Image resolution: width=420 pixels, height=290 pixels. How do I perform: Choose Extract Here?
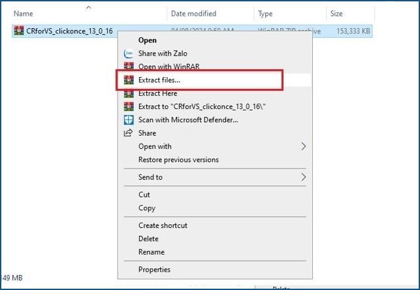(214, 93)
